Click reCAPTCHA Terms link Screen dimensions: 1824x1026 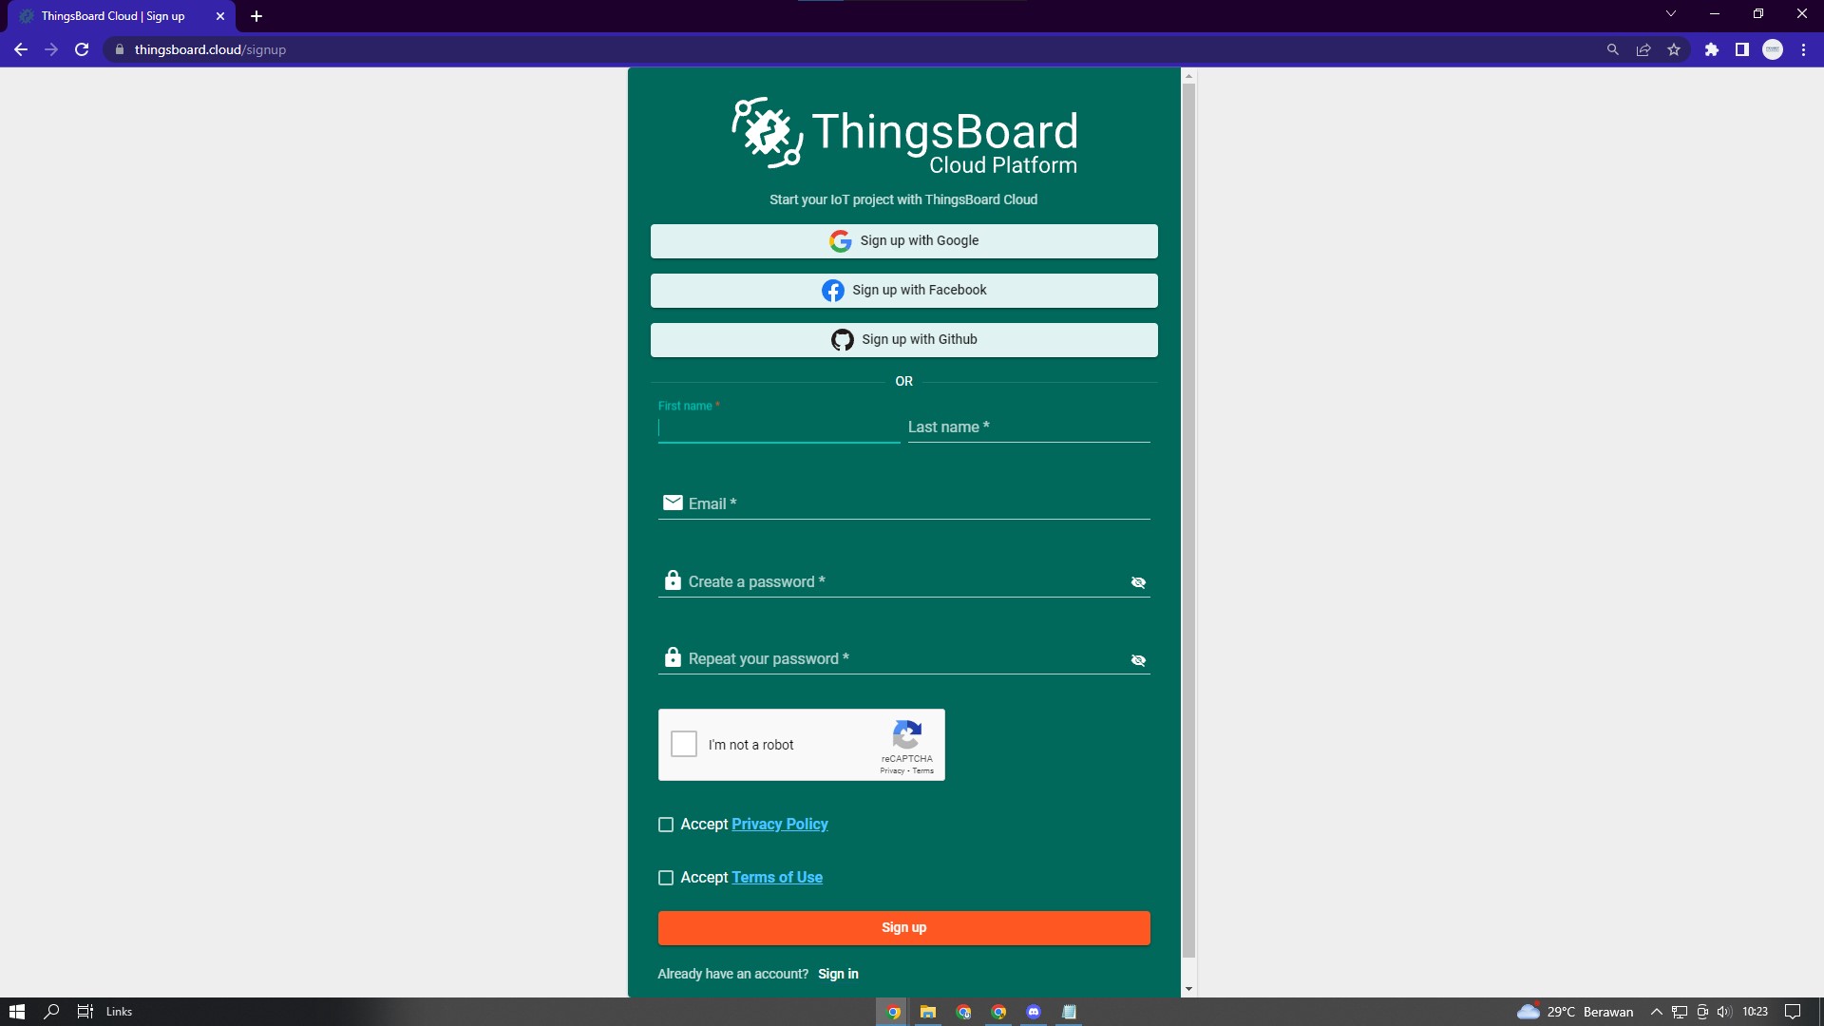point(923,770)
